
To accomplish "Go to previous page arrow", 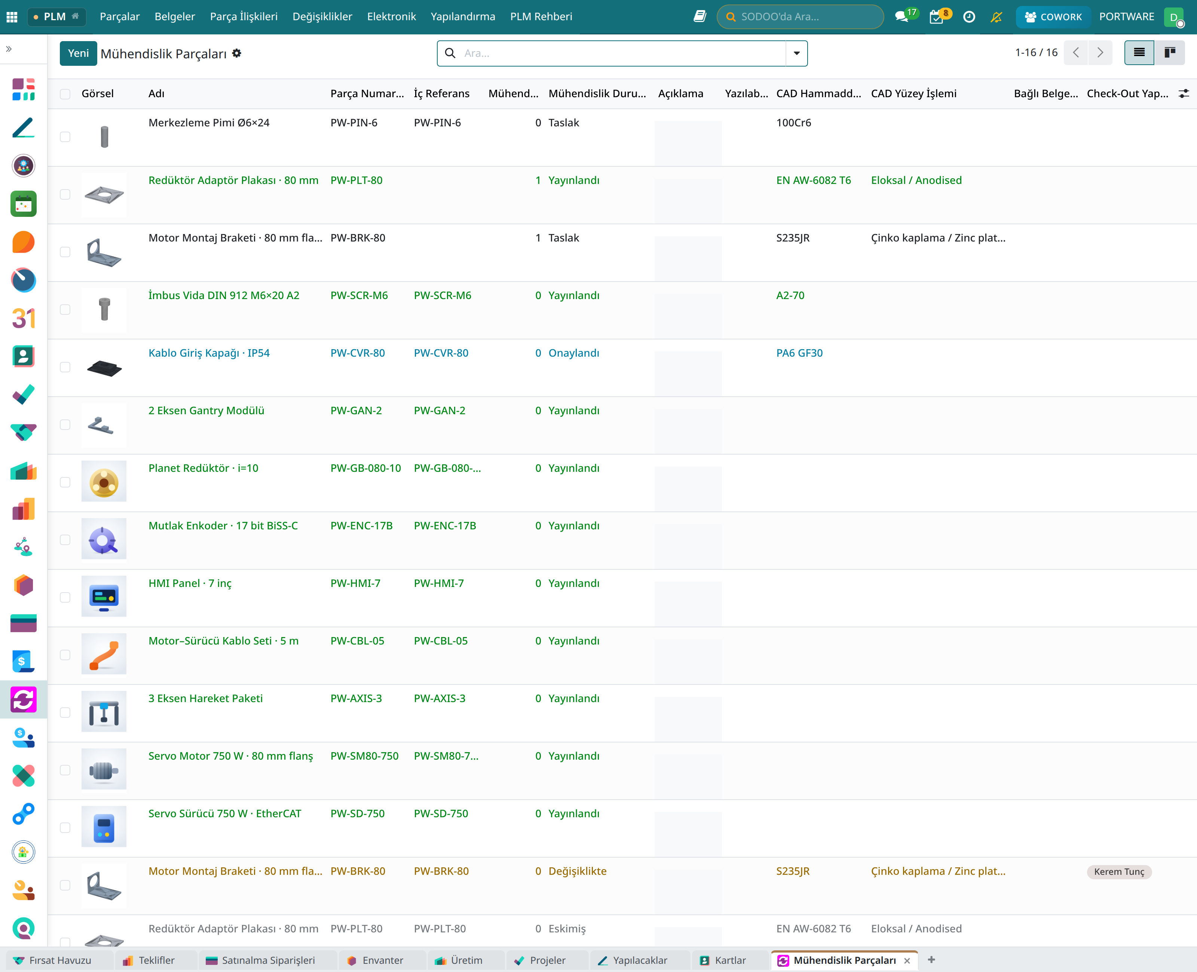I will tap(1076, 53).
